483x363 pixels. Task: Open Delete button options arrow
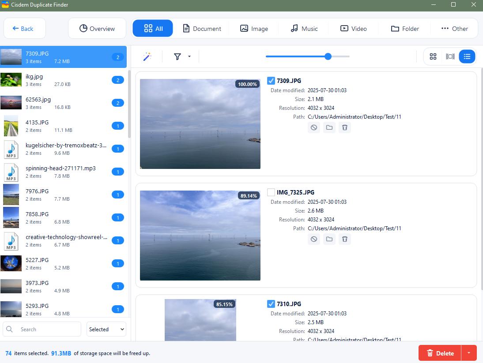point(469,353)
